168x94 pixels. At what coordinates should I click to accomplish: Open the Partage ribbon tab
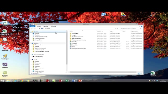coord(46,26)
